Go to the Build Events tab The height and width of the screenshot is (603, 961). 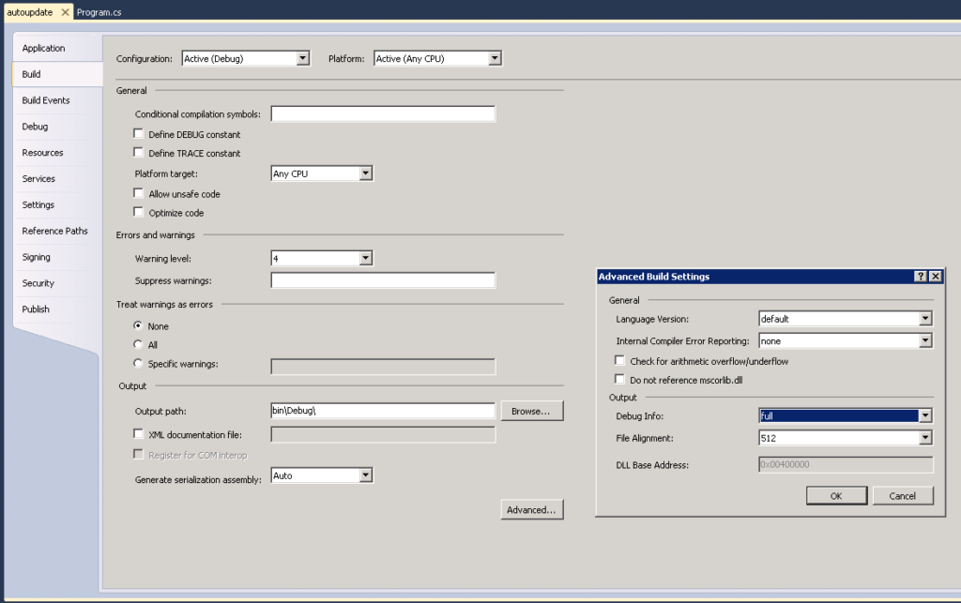click(46, 100)
